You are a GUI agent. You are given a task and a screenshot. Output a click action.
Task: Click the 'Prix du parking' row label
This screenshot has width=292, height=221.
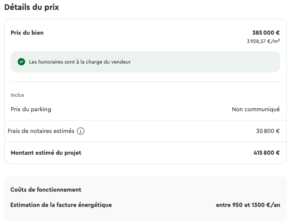pos(31,109)
